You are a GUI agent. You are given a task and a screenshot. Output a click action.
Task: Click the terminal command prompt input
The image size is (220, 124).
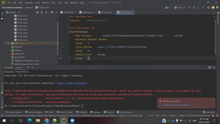(x=82, y=106)
